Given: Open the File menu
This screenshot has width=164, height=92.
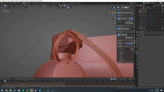Looking at the screenshot, I should [x=4, y=3].
